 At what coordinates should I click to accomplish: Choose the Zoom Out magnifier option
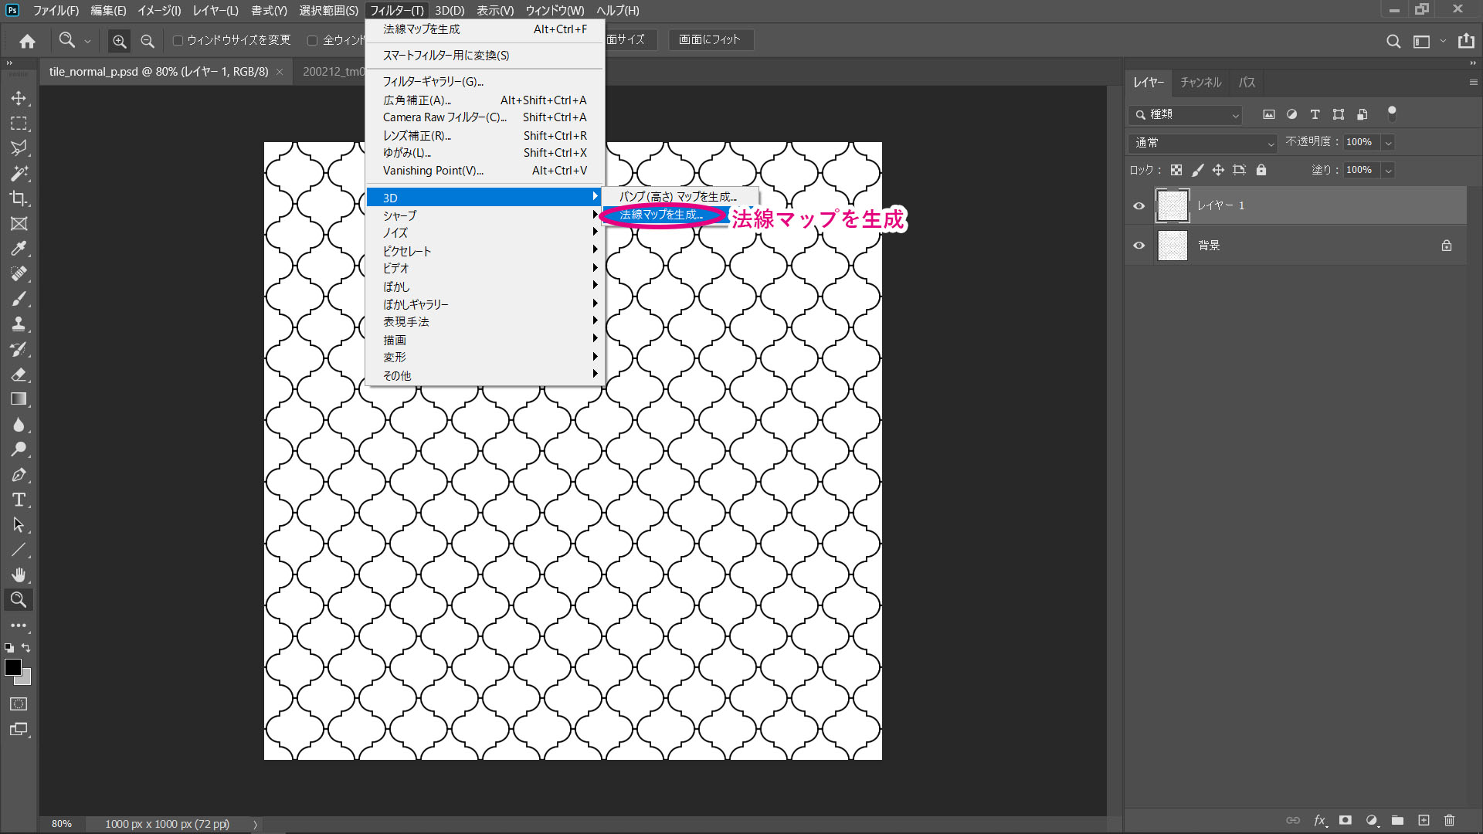pos(148,41)
